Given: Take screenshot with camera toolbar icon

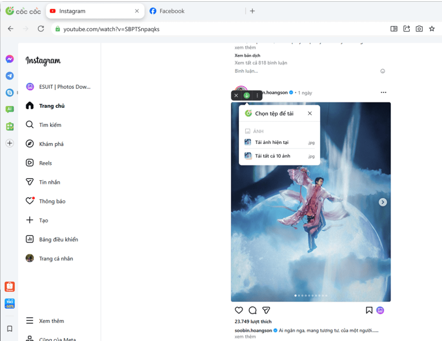Looking at the screenshot, I should coord(419,29).
